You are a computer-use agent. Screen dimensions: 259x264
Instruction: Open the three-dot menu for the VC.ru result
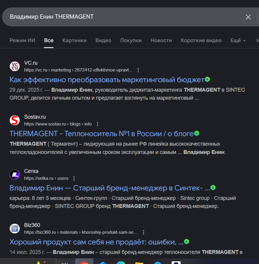click(x=138, y=70)
